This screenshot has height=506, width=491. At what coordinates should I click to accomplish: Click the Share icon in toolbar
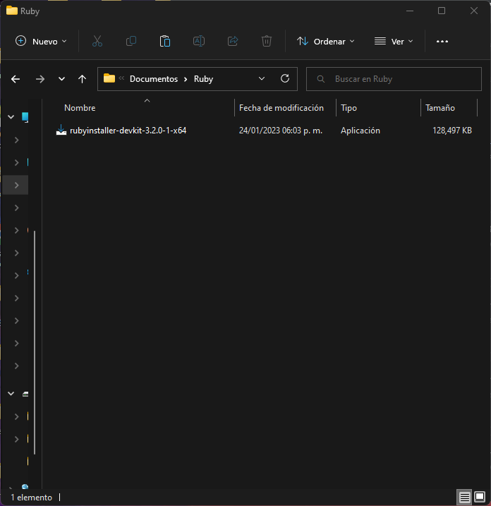(x=233, y=42)
